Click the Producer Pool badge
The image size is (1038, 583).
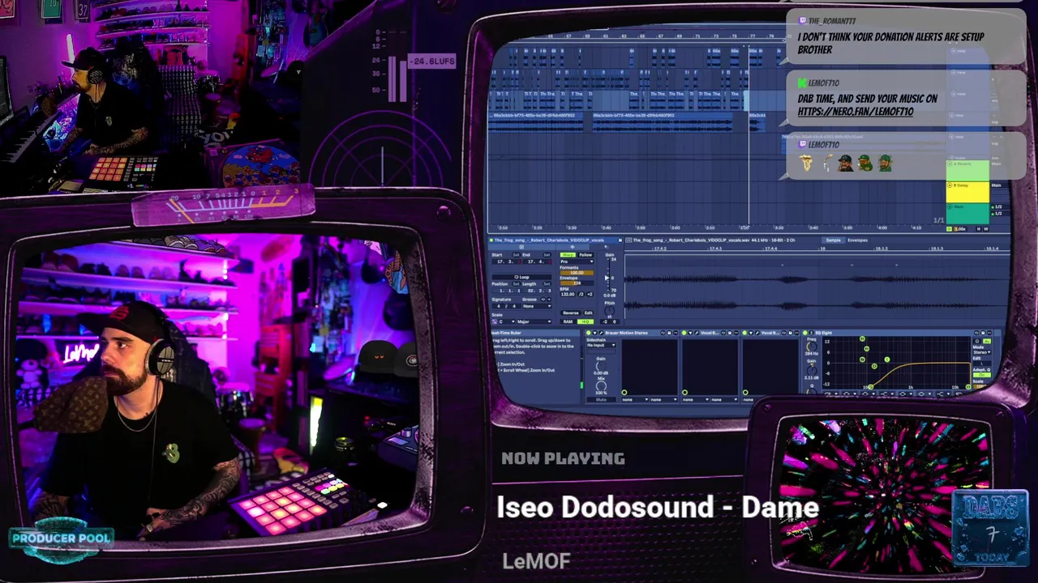click(62, 538)
